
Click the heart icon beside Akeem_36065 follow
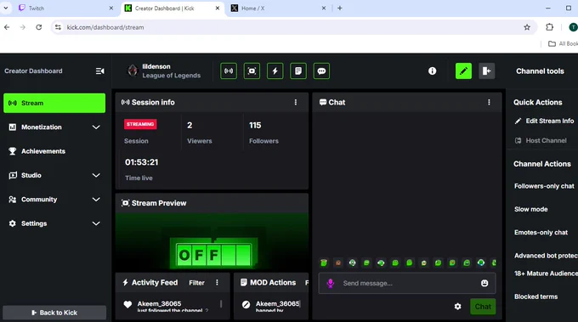coord(127,304)
